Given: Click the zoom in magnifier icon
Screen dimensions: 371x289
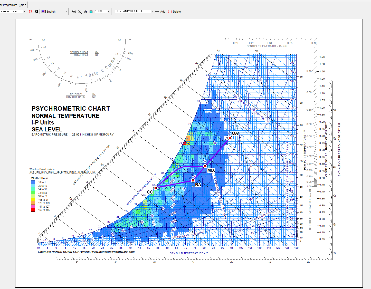Looking at the screenshot, I should pos(74,12).
